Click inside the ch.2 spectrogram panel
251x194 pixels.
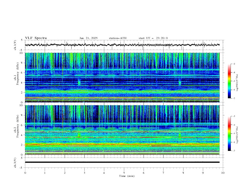[122, 130]
